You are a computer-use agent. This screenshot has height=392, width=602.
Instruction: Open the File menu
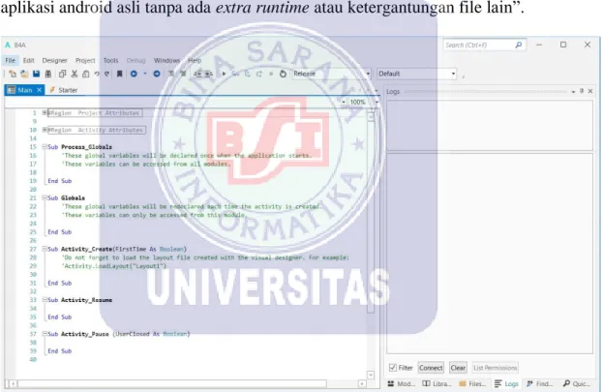pyautogui.click(x=11, y=60)
